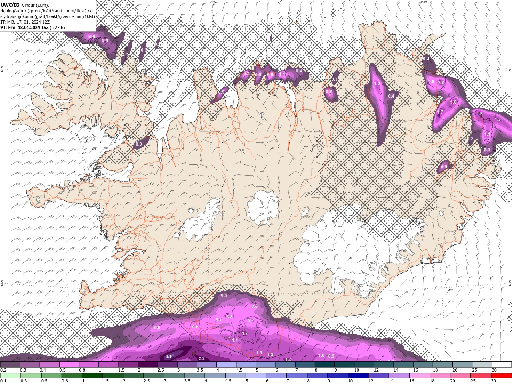
Task: Pick the pale gray 25 mm snow swatch
Action: (x=482, y=364)
